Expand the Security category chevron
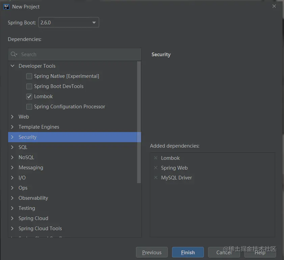 pyautogui.click(x=12, y=137)
